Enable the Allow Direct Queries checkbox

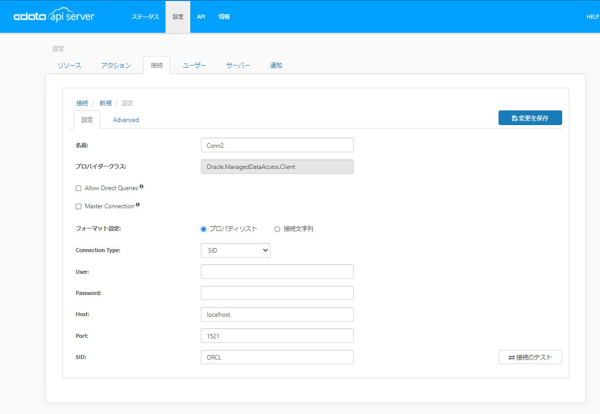click(78, 188)
